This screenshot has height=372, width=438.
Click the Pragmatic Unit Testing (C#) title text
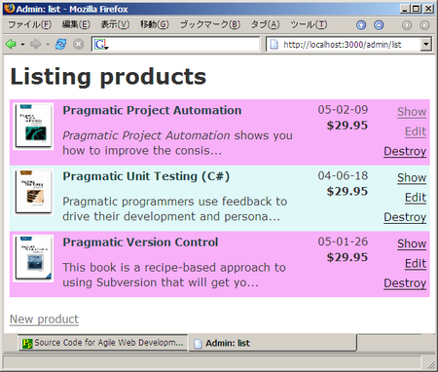point(146,176)
